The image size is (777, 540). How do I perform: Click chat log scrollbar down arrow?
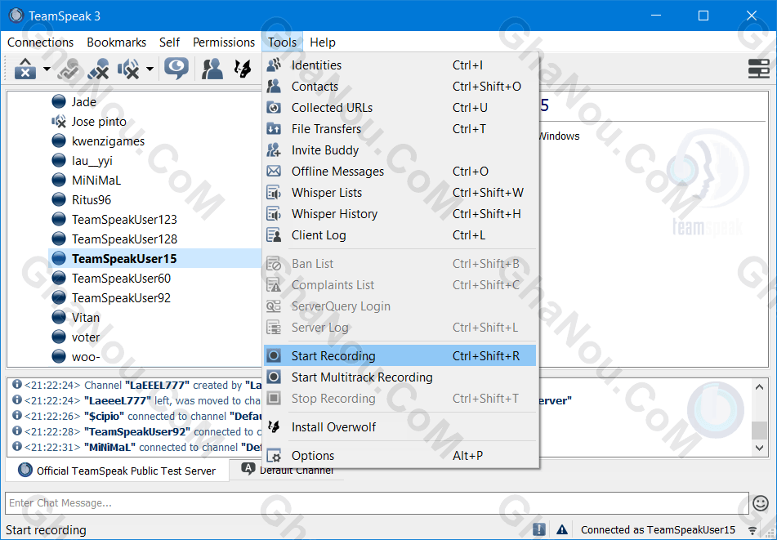[x=759, y=448]
